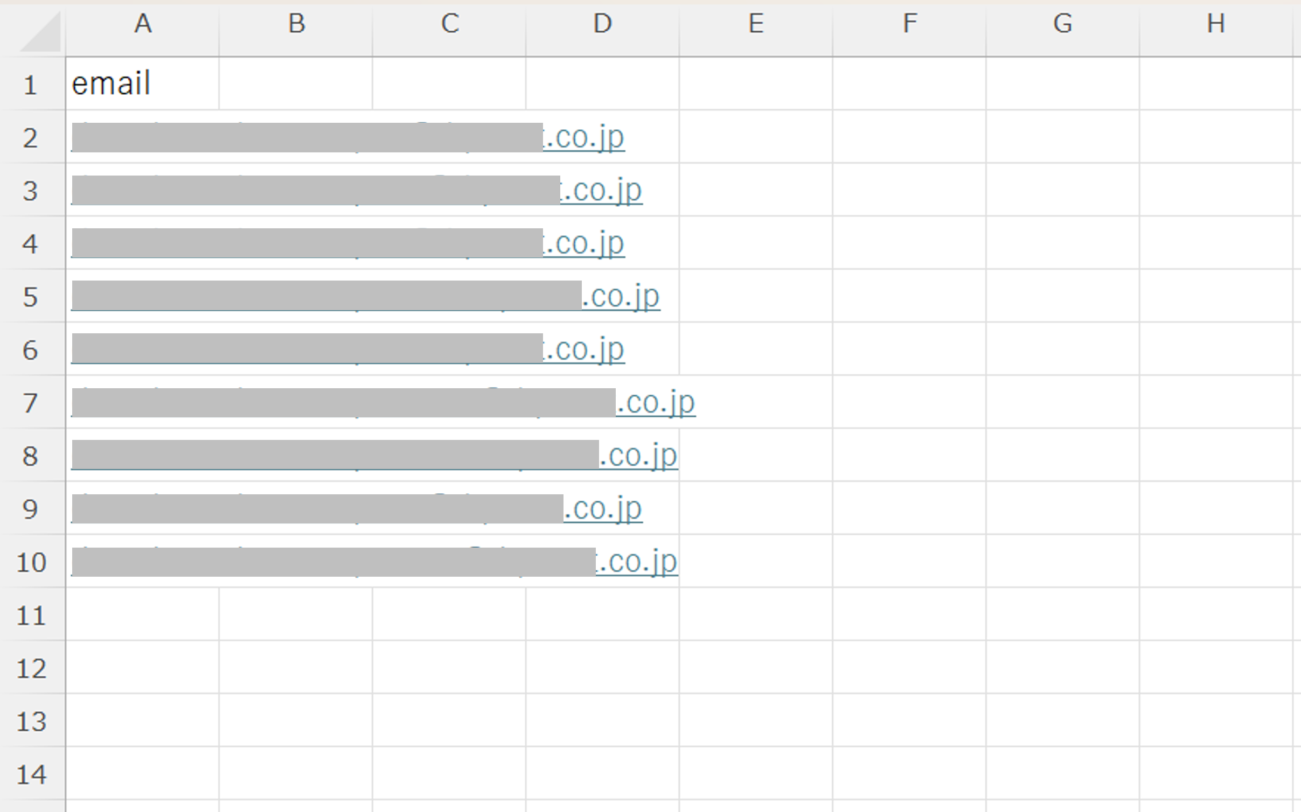The height and width of the screenshot is (812, 1301).
Task: Open the email link in row 2
Action: click(x=348, y=137)
